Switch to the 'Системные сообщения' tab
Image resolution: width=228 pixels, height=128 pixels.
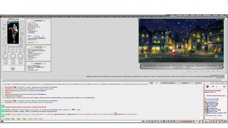click(x=168, y=82)
